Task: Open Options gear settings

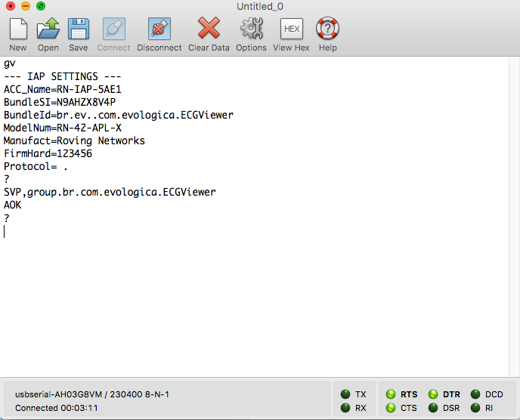Action: [251, 29]
